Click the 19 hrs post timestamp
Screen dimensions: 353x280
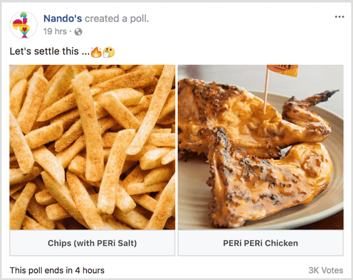tap(55, 31)
